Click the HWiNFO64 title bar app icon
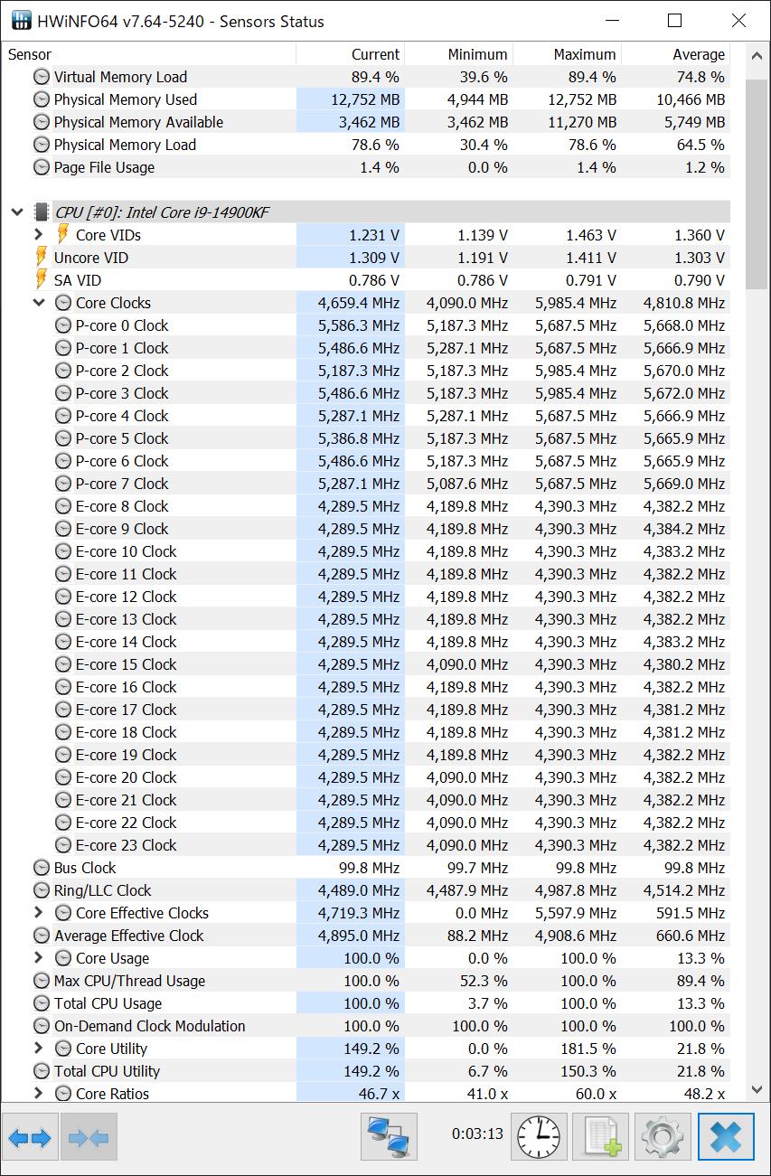Image resolution: width=771 pixels, height=1176 pixels. coord(21,21)
